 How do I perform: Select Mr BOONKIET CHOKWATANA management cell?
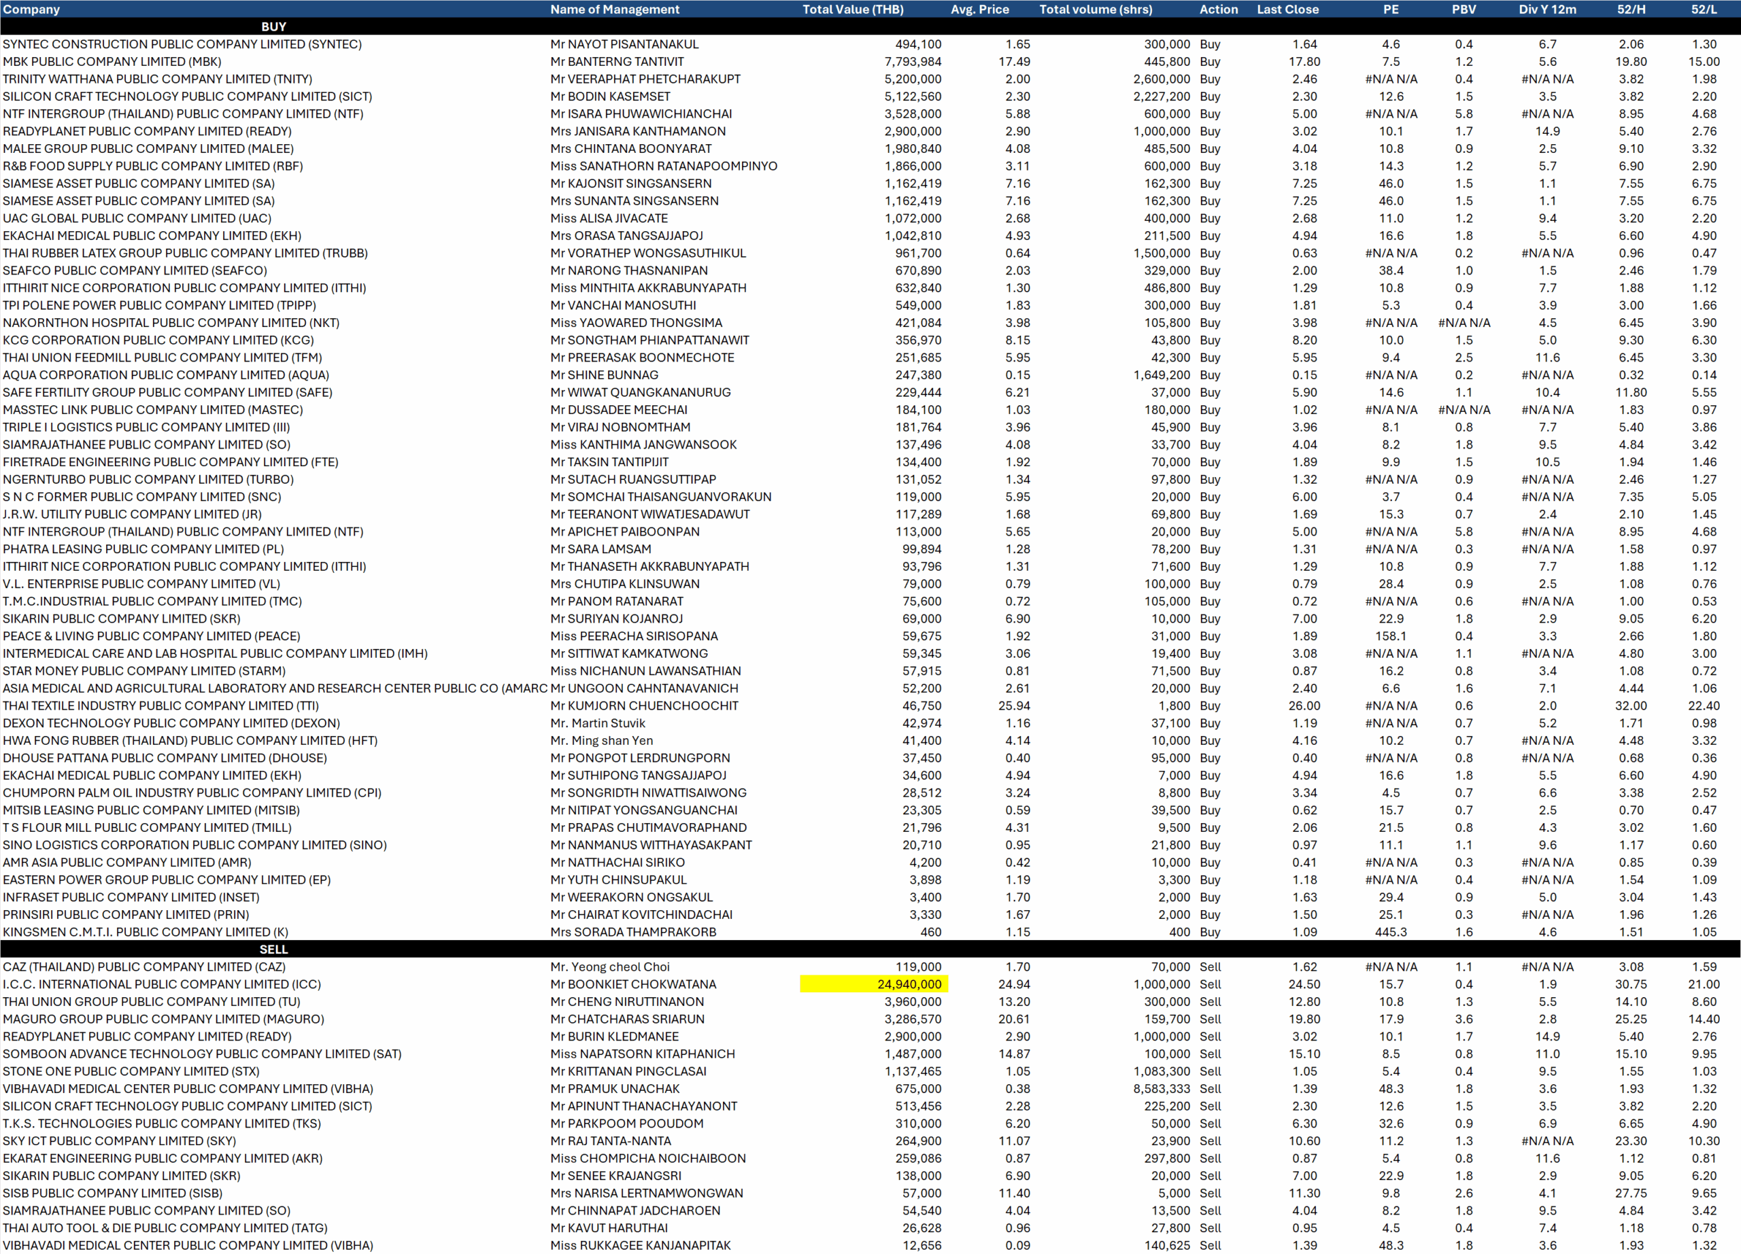click(633, 984)
